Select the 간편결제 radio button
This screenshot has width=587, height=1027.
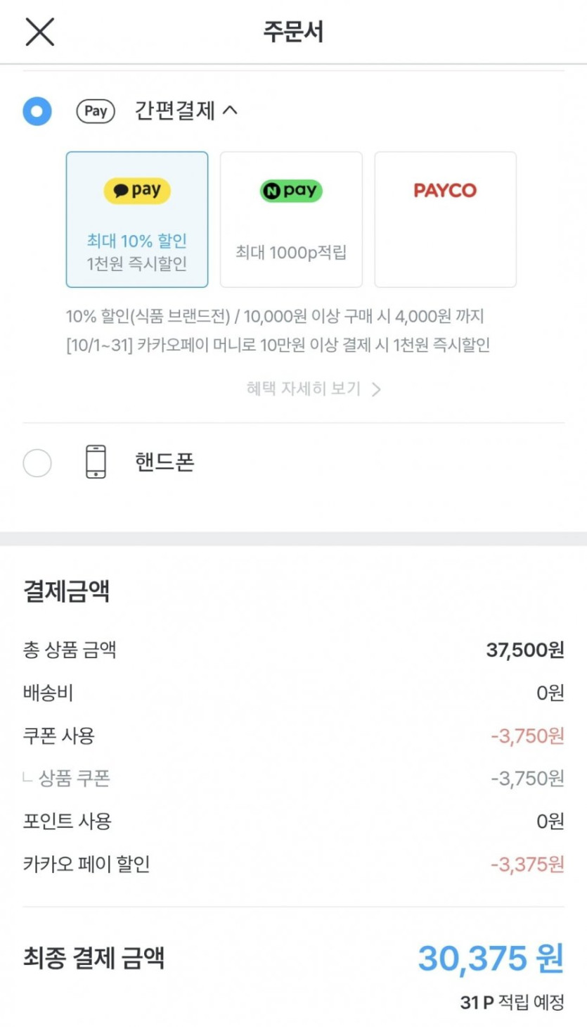pyautogui.click(x=37, y=111)
